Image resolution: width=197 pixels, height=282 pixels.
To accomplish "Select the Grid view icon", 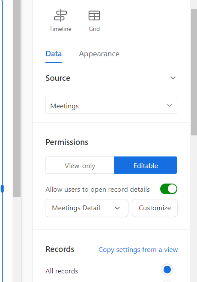I will coord(94,15).
